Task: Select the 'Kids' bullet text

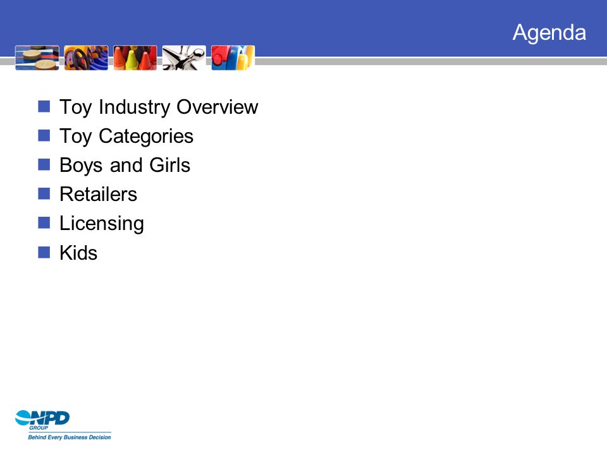Action: pyautogui.click(x=78, y=253)
